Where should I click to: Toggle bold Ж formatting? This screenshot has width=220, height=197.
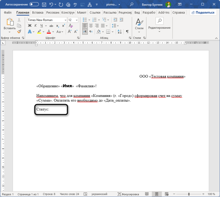coord(30,26)
